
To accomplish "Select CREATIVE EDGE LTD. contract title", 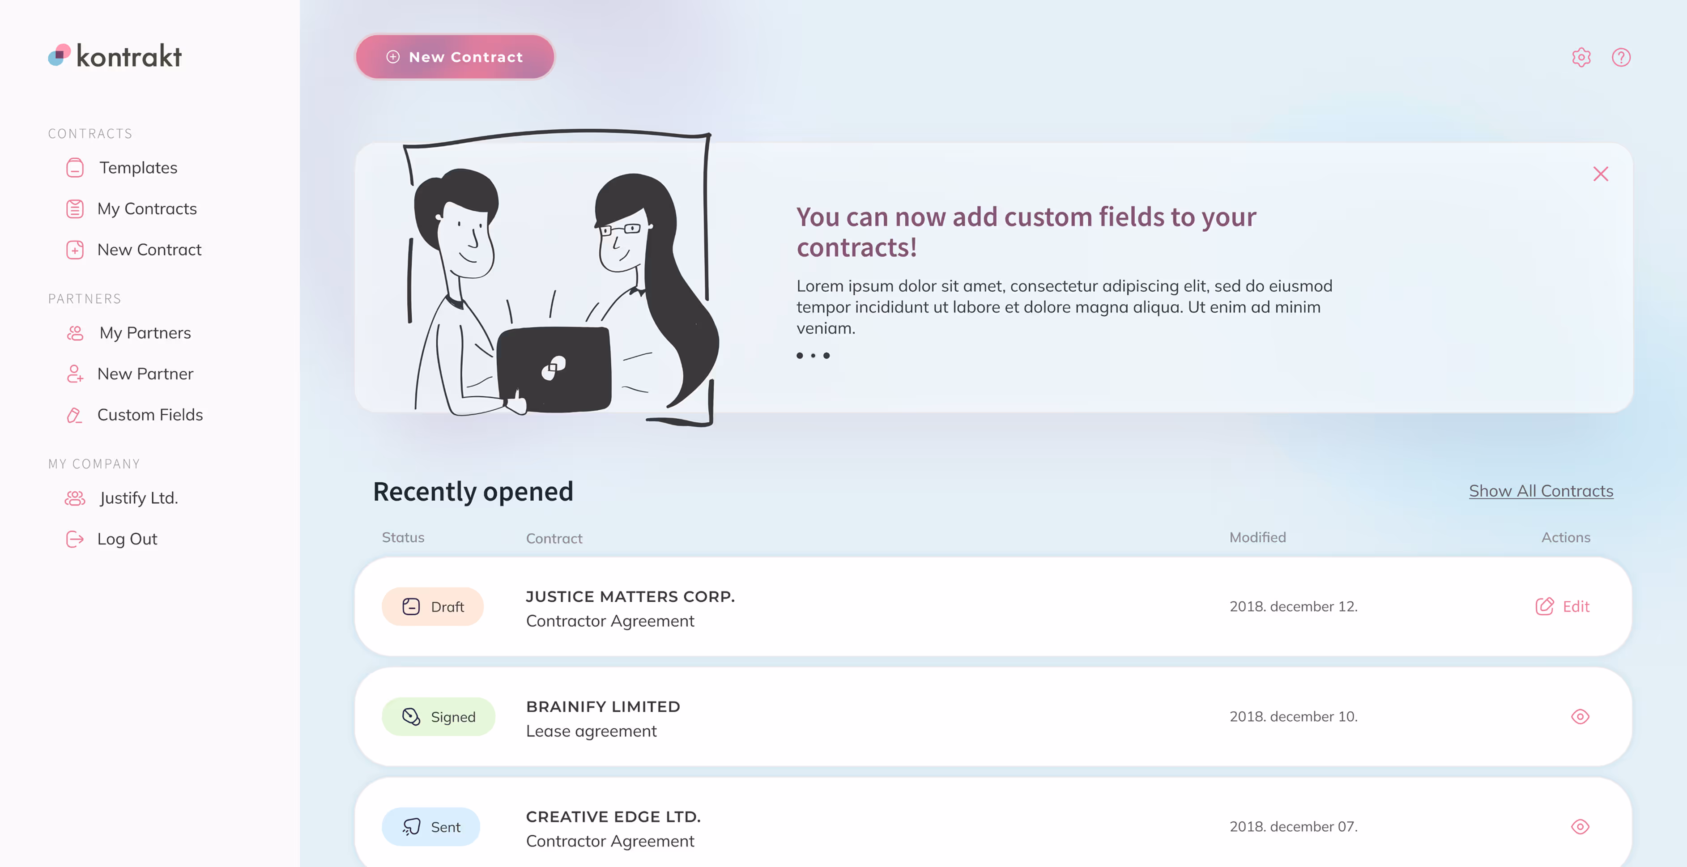I will (x=613, y=816).
